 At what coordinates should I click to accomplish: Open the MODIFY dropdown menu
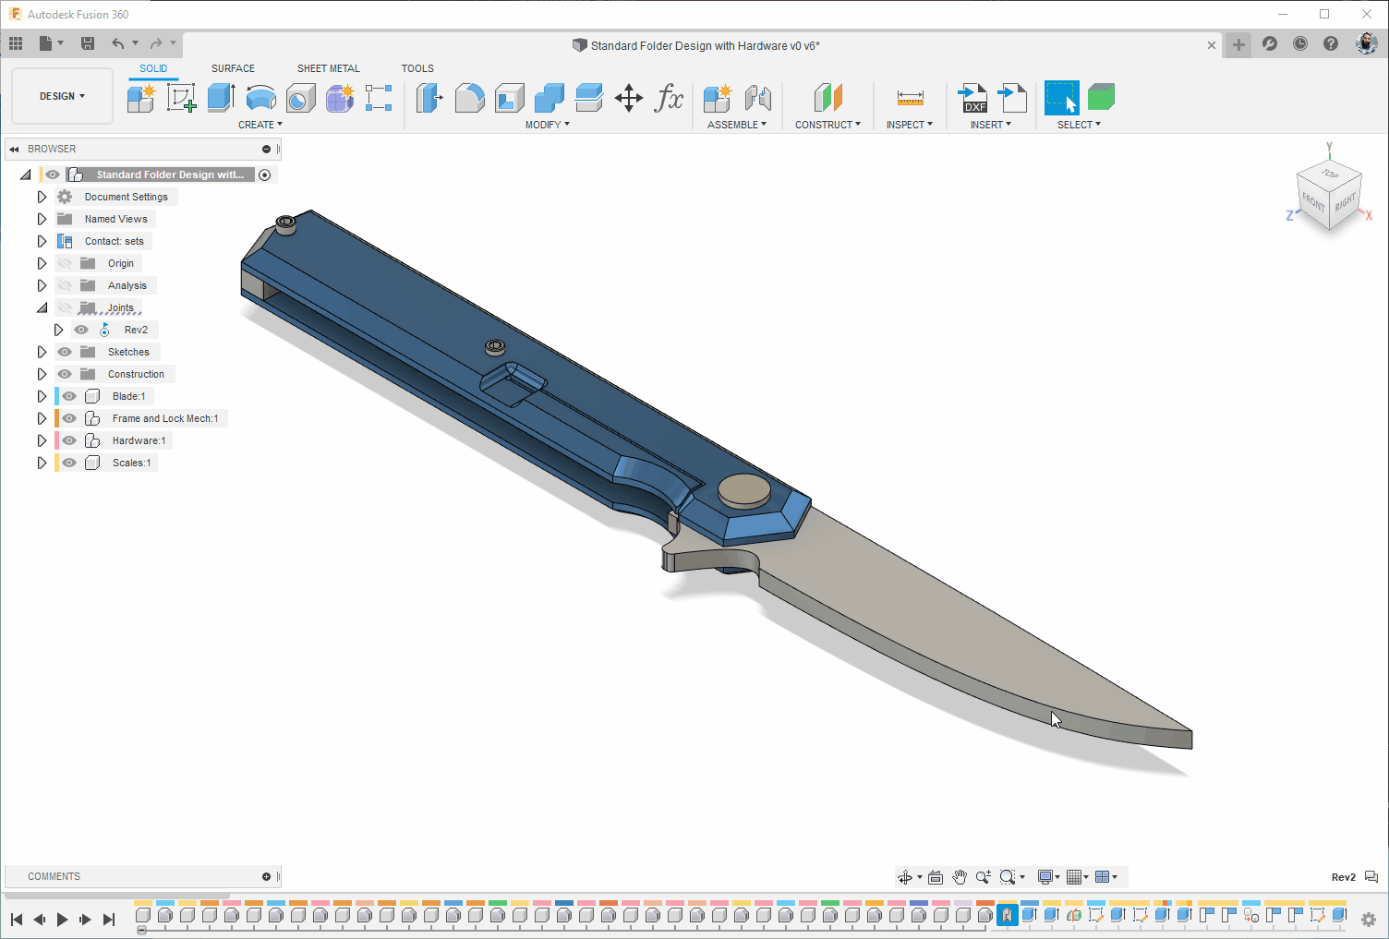point(548,125)
